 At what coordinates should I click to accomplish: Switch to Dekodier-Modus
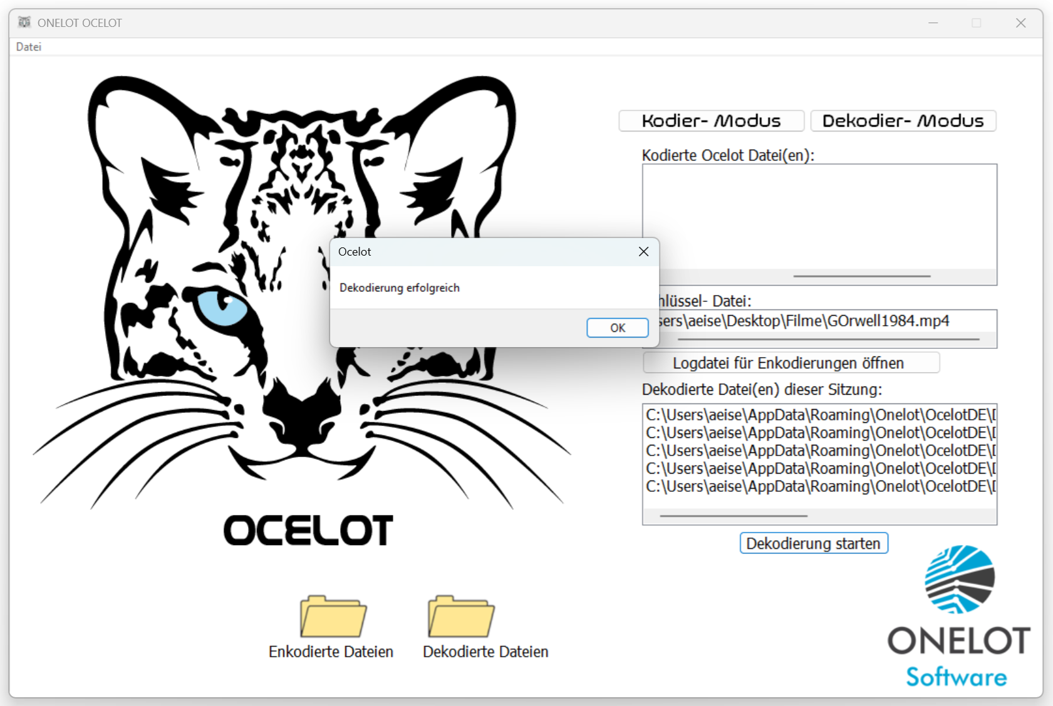click(903, 120)
